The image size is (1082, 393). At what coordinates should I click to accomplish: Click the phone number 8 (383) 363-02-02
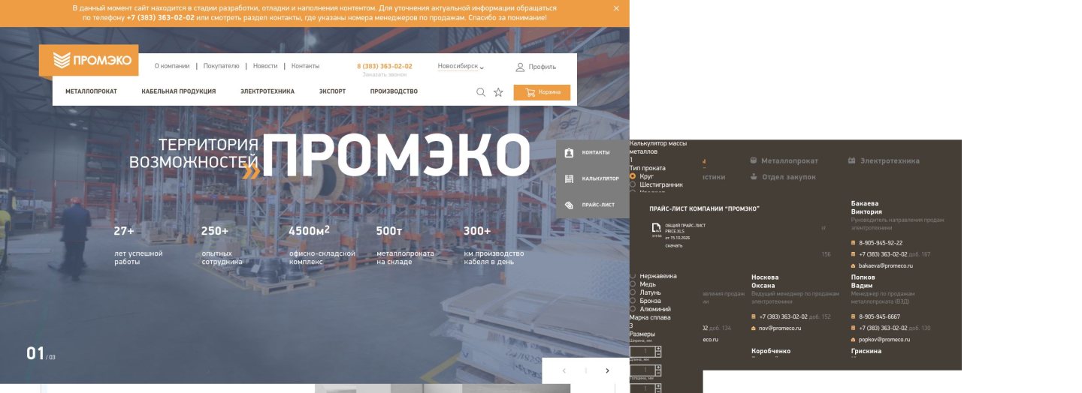pos(385,66)
